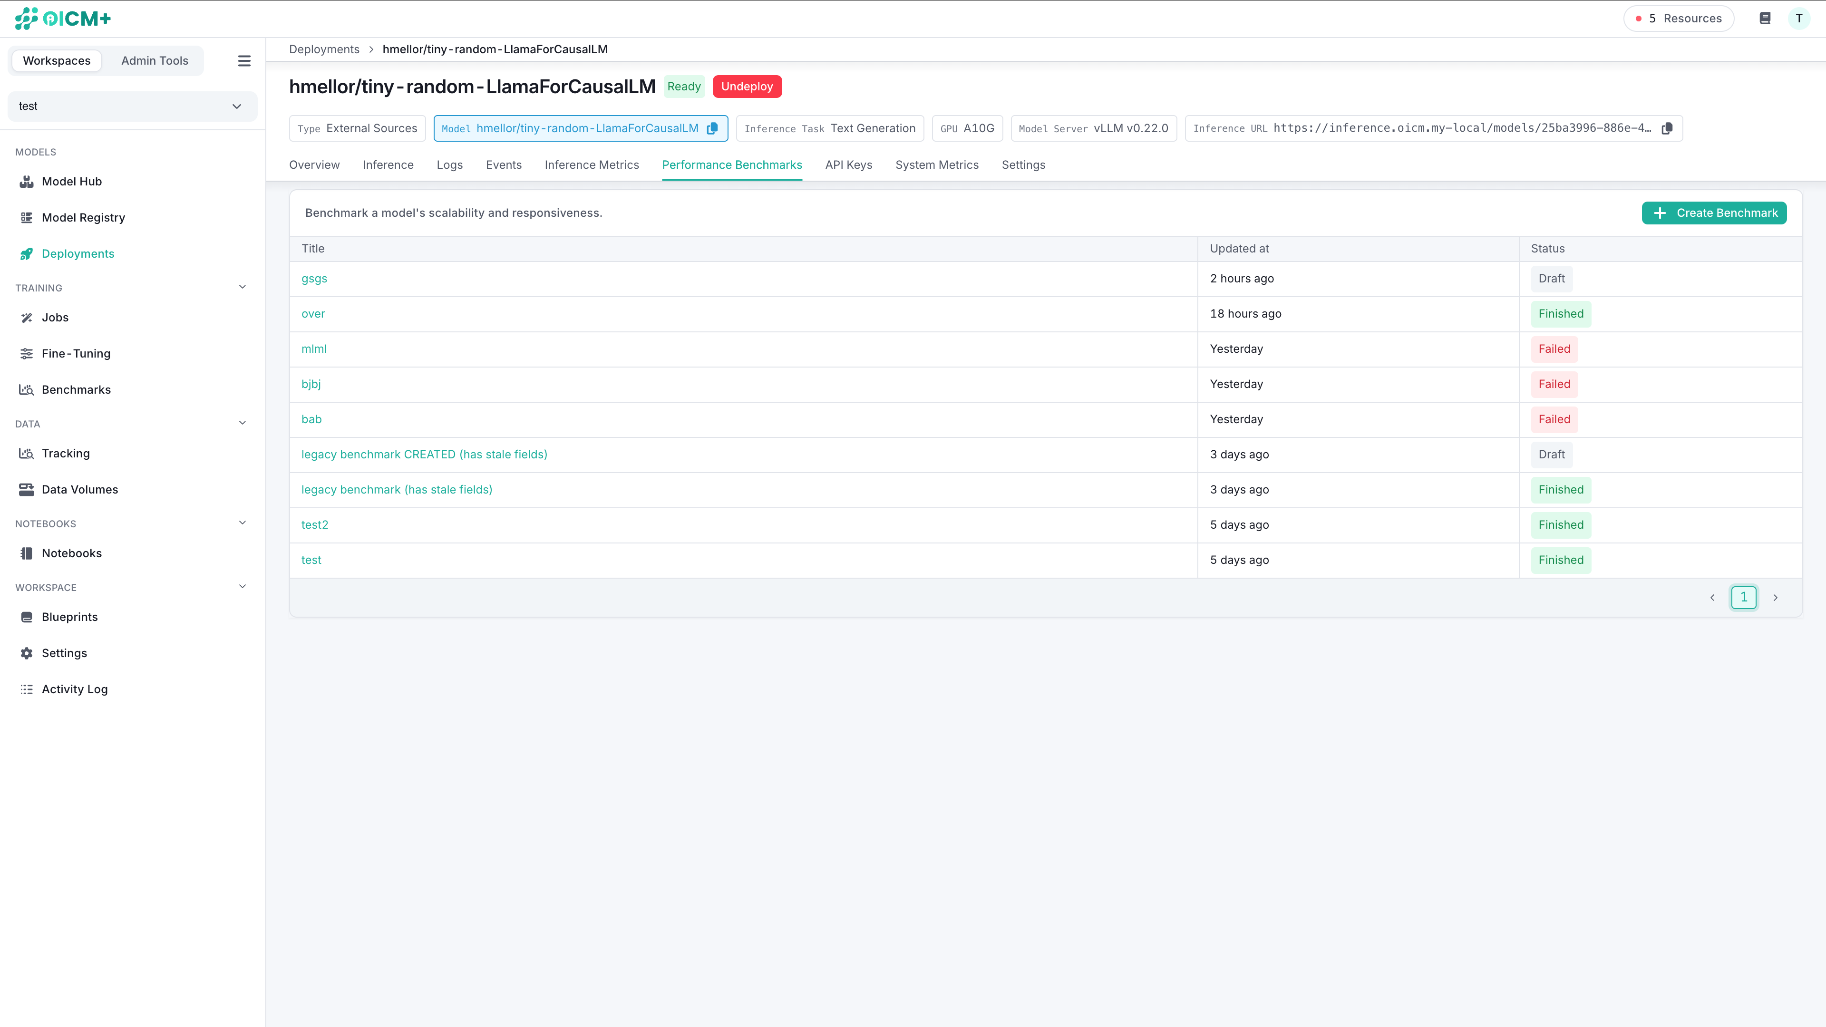
Task: Collapse the WORKSPACE section
Action: 243,587
